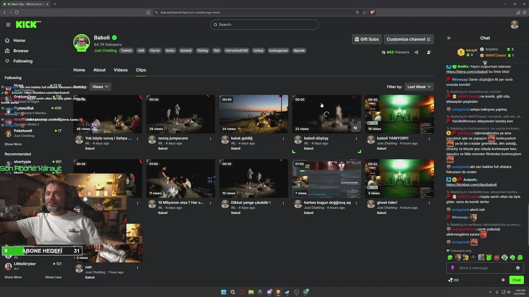Screen dimensions: 529x297
Task: Click the green Chat send button
Action: (517, 280)
